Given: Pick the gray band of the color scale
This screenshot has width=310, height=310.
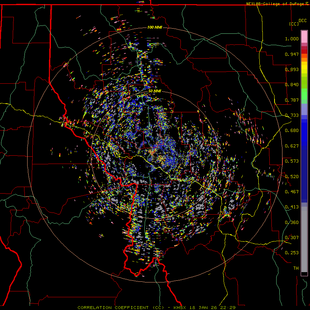Looking at the screenshot, I should (x=304, y=239).
